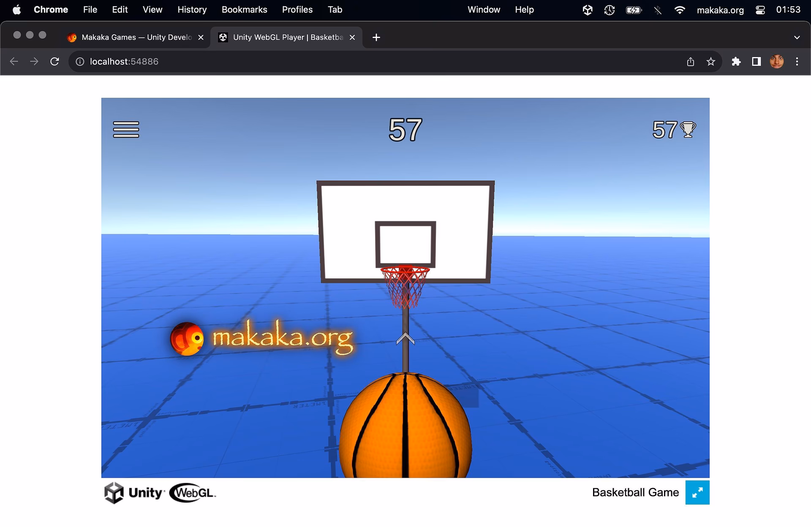Open the site information padlock panel
811x527 pixels.
click(80, 61)
